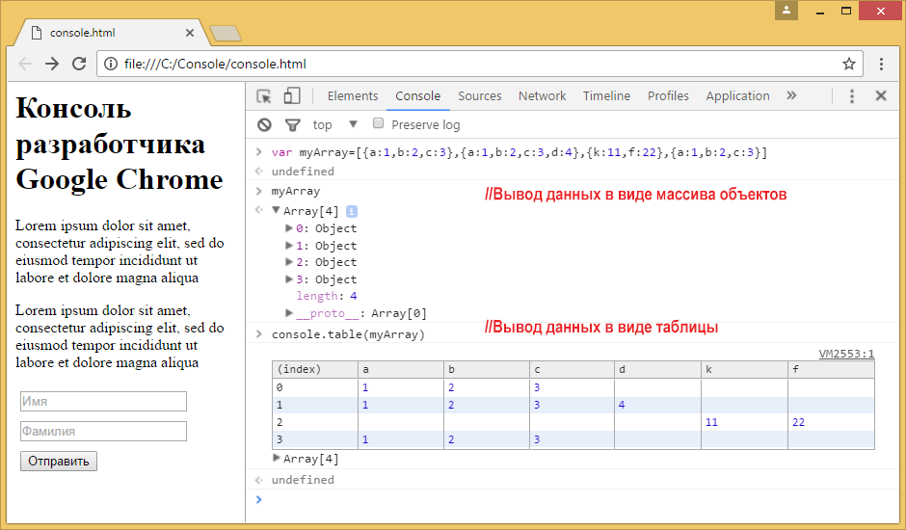906x530 pixels.
Task: Select table cell with value 4
Action: pos(657,405)
